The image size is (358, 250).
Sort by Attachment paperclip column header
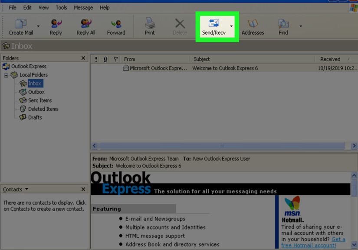tap(105, 59)
